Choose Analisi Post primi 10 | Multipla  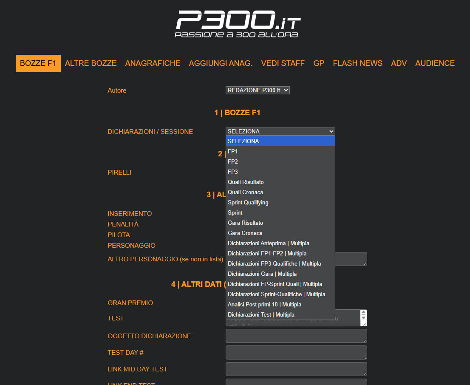pyautogui.click(x=264, y=304)
